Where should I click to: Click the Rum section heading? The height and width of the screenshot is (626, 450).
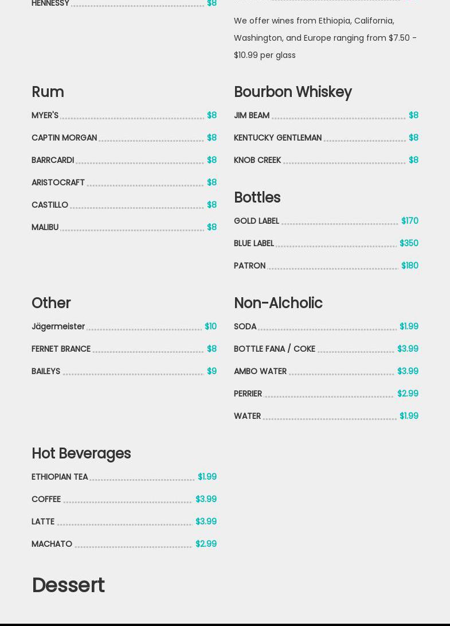(x=48, y=92)
